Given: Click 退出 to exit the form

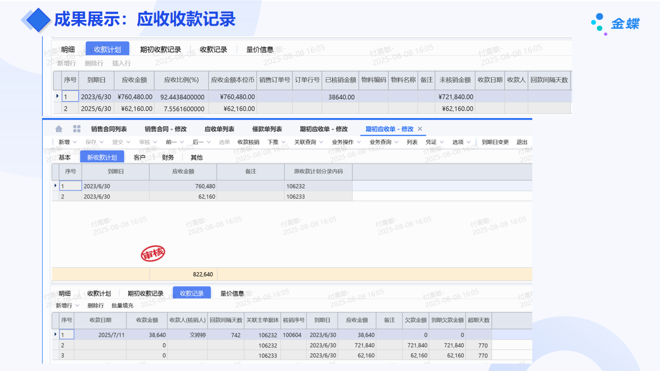Looking at the screenshot, I should tap(522, 142).
